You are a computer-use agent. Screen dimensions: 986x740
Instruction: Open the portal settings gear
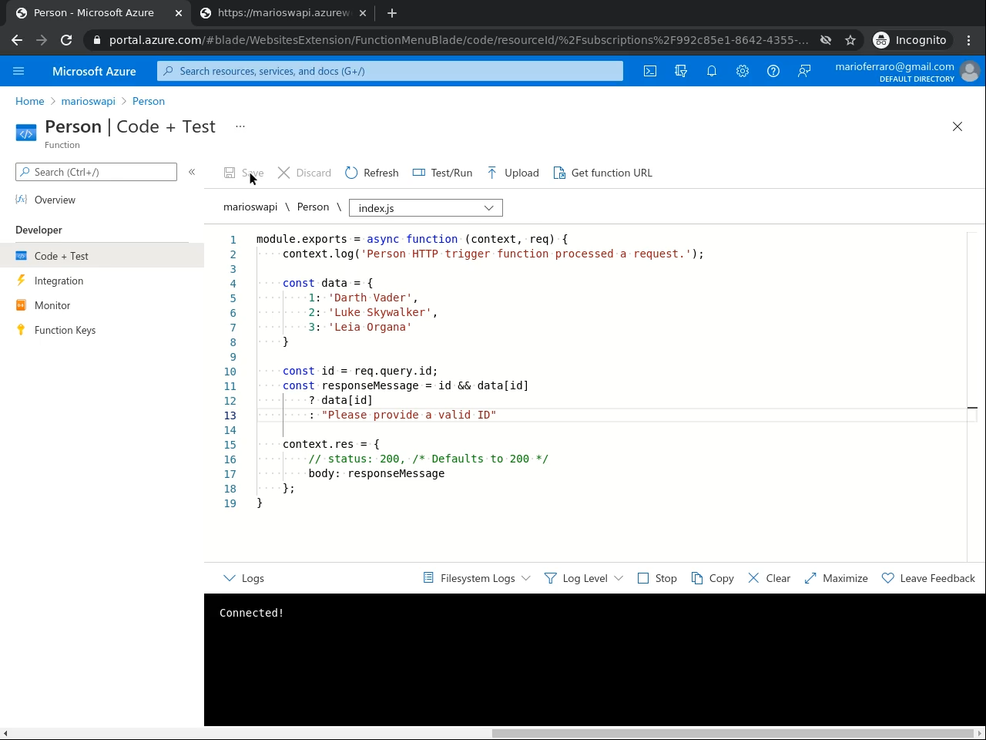[x=743, y=71]
